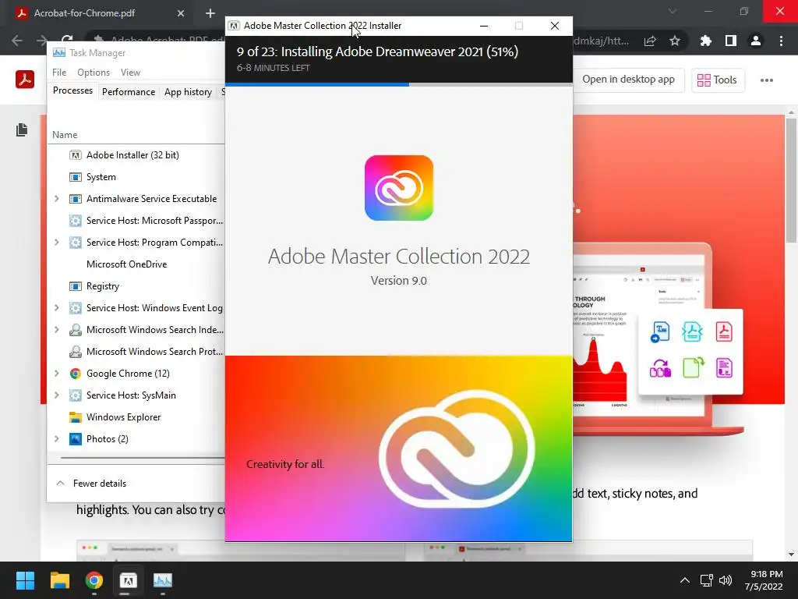
Task: Open File Explorer from taskbar
Action: [x=59, y=580]
